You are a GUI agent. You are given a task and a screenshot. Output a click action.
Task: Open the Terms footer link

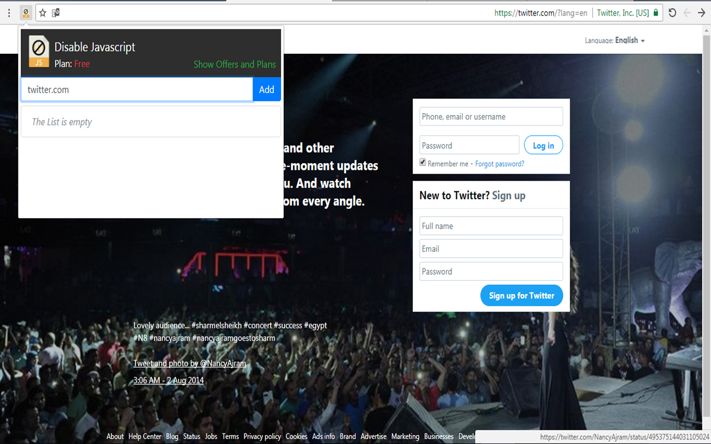pyautogui.click(x=231, y=437)
